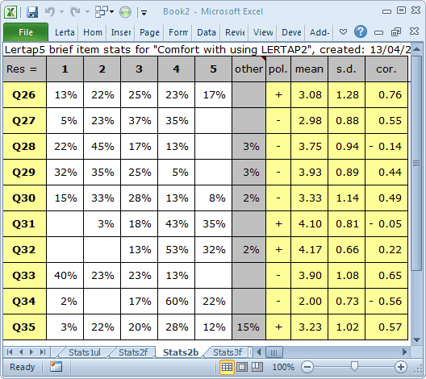Click the horizontal scroll left arrow
The image size is (426, 379).
click(x=259, y=352)
